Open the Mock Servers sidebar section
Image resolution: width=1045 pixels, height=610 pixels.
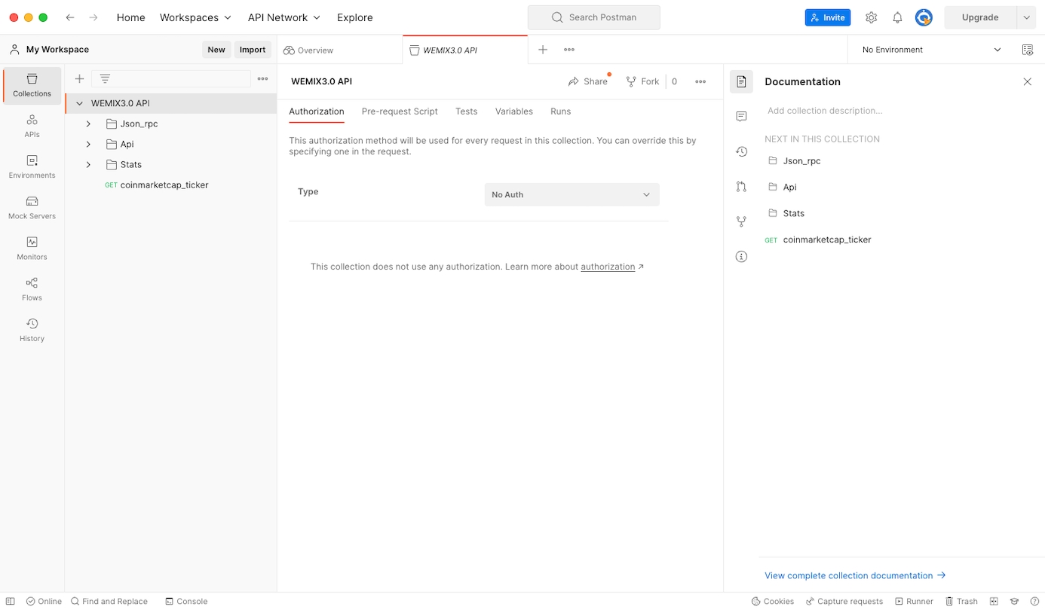[x=32, y=207]
